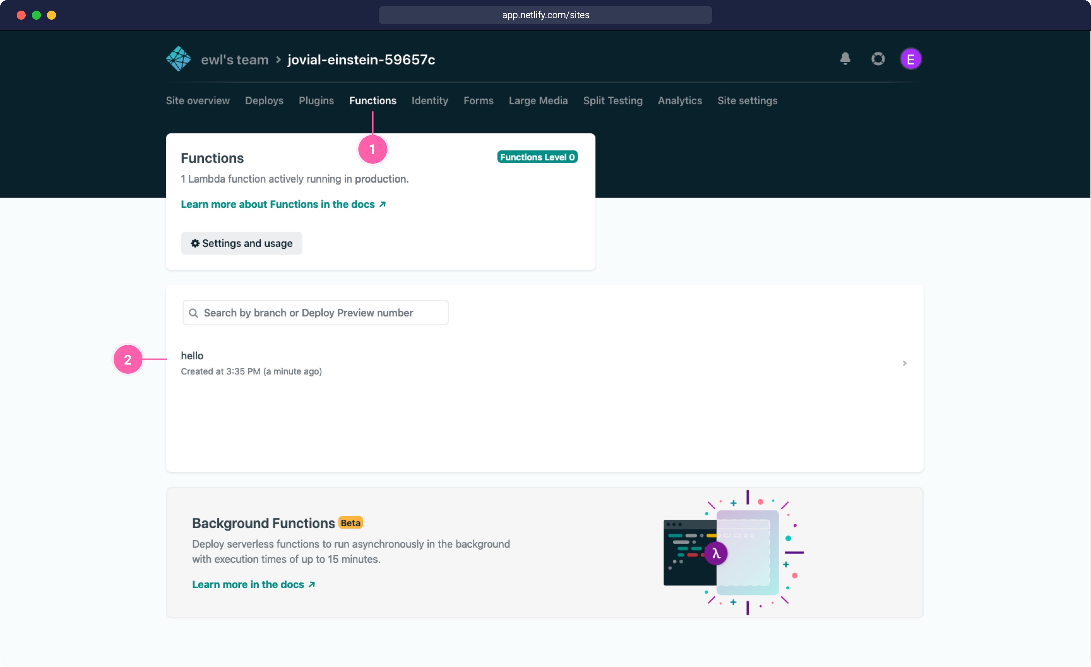Click the search magnifier icon
1091x667 pixels.
pyautogui.click(x=194, y=313)
